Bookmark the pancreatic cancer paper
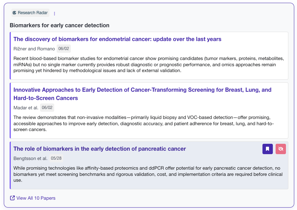The height and width of the screenshot is (210, 297). (x=268, y=149)
